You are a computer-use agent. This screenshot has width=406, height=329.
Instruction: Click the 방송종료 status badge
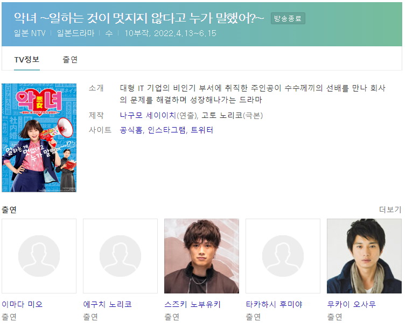288,18
